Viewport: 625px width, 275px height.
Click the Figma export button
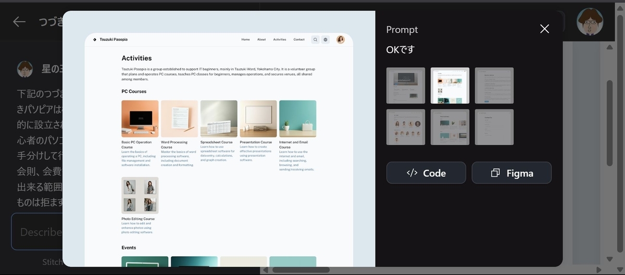[511, 173]
